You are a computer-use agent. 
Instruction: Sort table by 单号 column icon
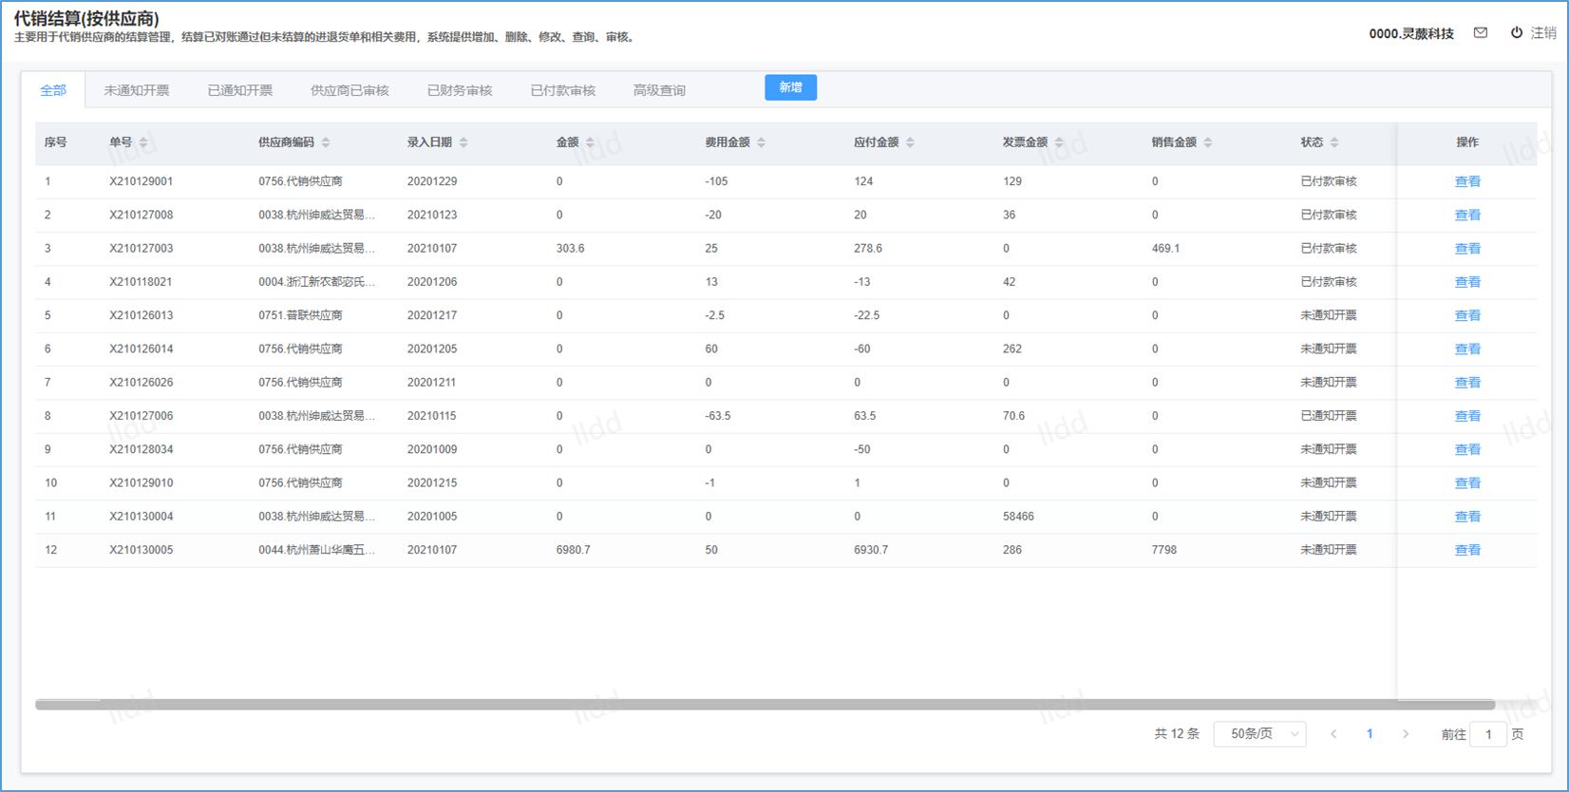[143, 142]
